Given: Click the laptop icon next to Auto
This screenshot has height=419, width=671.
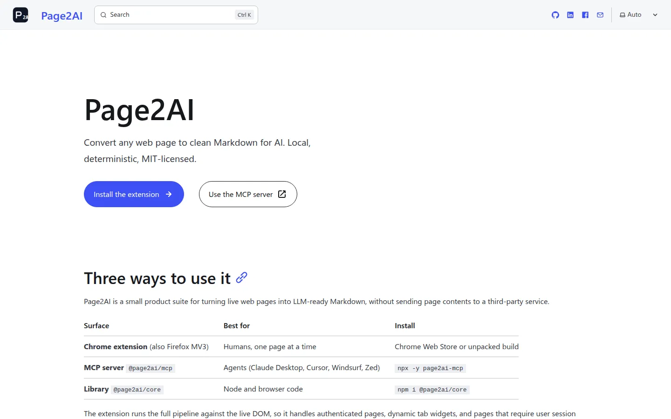Looking at the screenshot, I should pyautogui.click(x=623, y=15).
